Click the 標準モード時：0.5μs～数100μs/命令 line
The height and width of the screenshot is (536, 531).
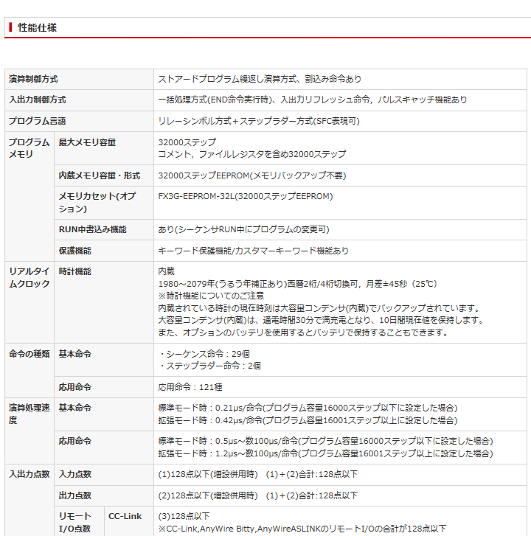pos(325,441)
